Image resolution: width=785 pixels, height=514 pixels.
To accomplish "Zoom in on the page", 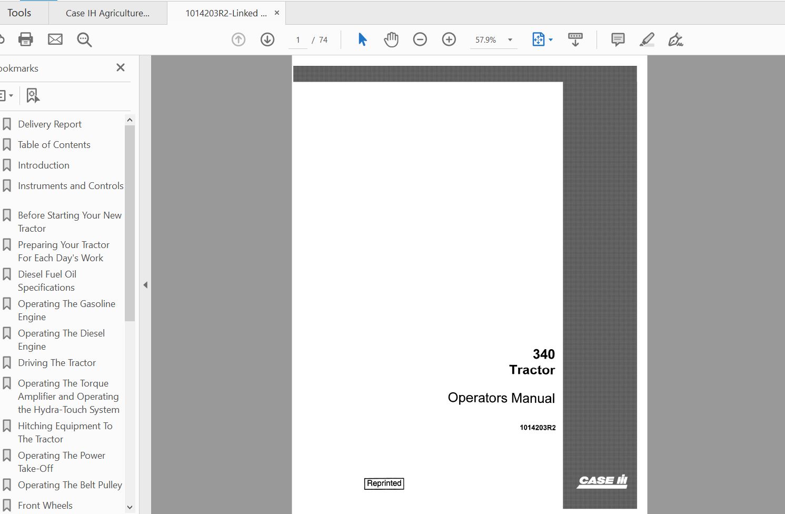I will (x=449, y=39).
